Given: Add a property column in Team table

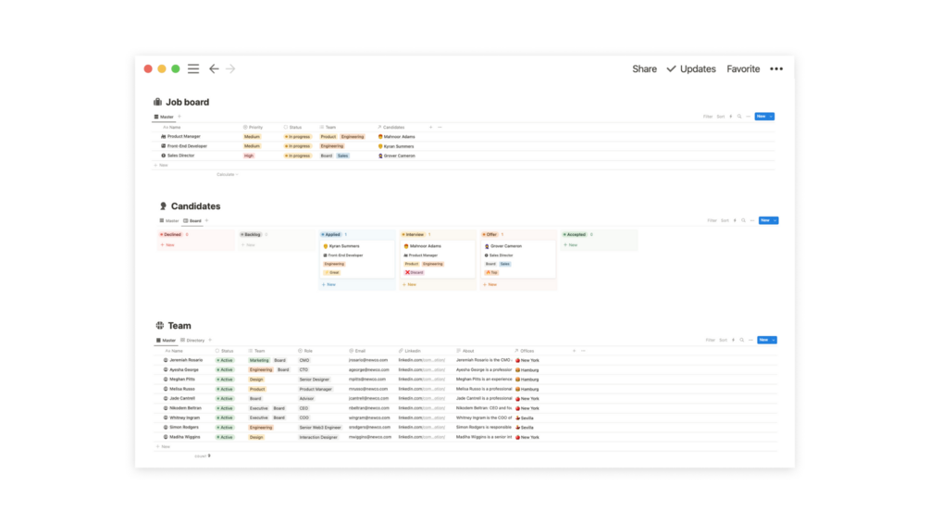Looking at the screenshot, I should [574, 351].
